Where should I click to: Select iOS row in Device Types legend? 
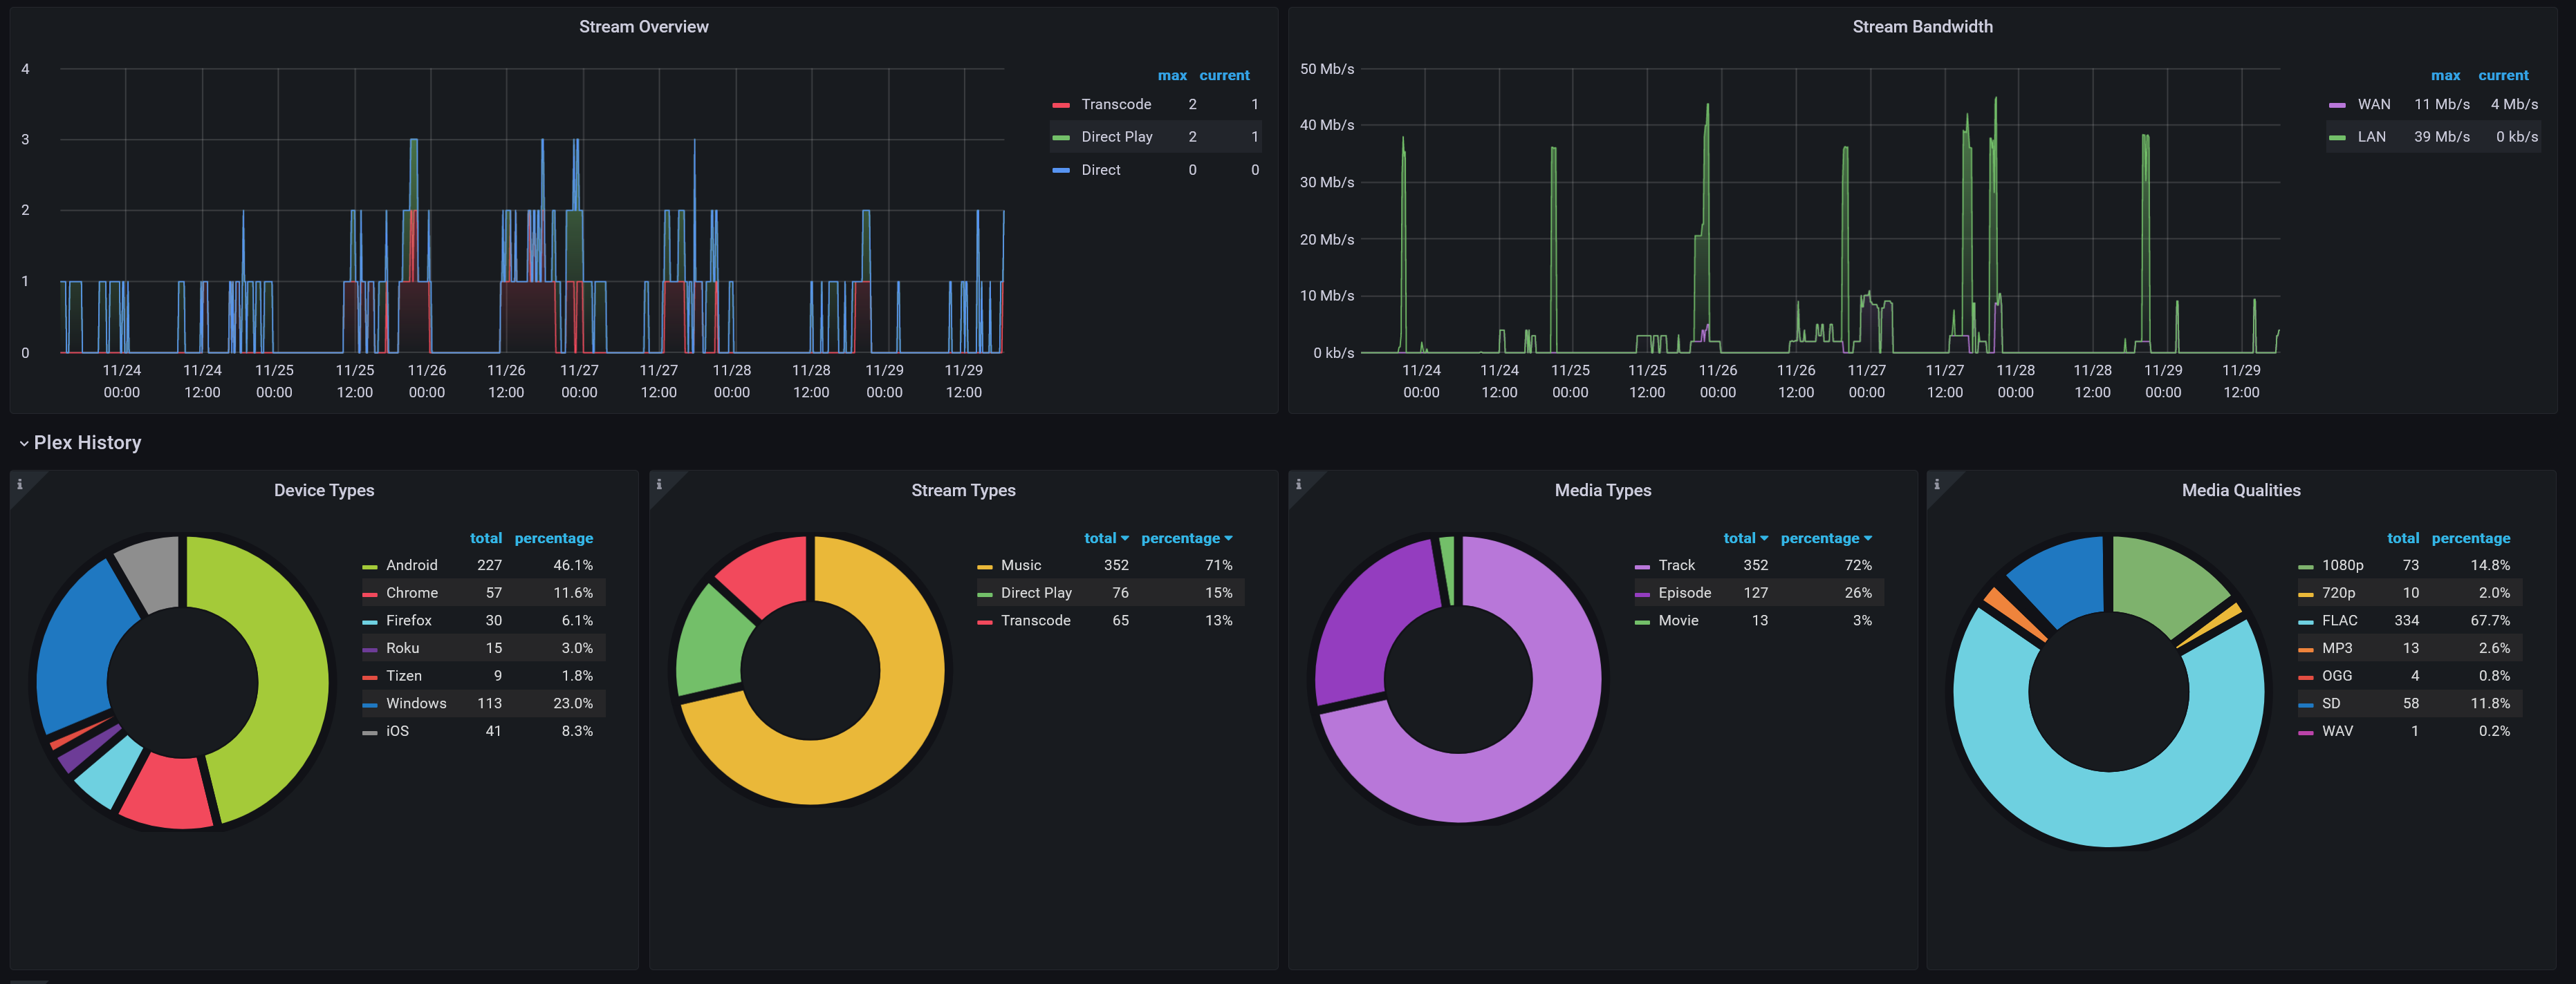click(483, 731)
